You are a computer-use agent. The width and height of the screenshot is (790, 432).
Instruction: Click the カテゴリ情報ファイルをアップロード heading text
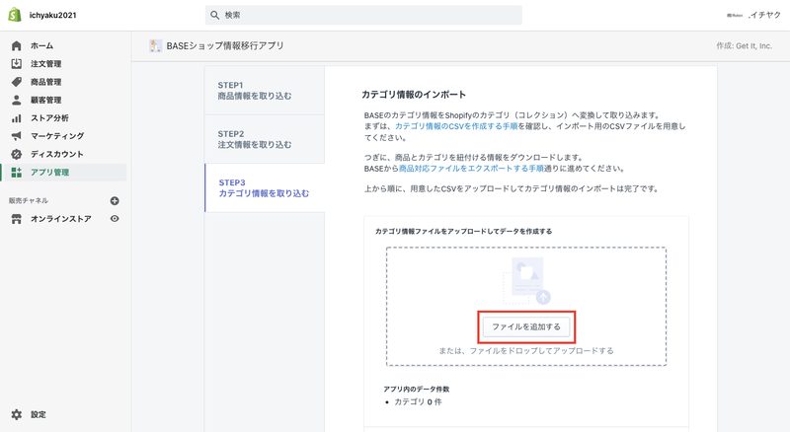pos(463,231)
